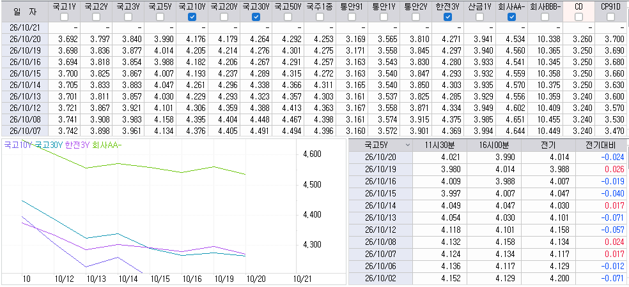Click 회사BBB- value 10.338

(x=548, y=39)
